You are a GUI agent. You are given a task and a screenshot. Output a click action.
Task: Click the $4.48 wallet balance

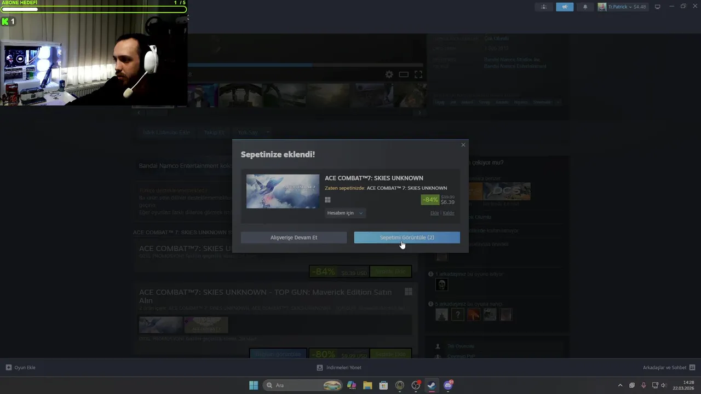coord(640,7)
